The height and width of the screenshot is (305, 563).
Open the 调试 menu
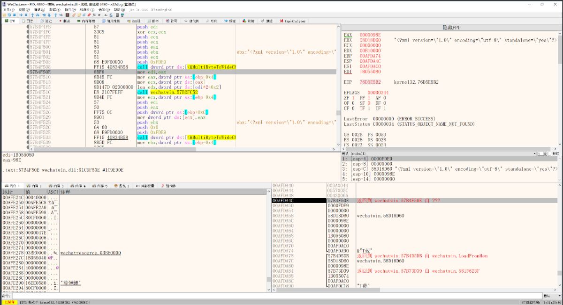point(40,9)
